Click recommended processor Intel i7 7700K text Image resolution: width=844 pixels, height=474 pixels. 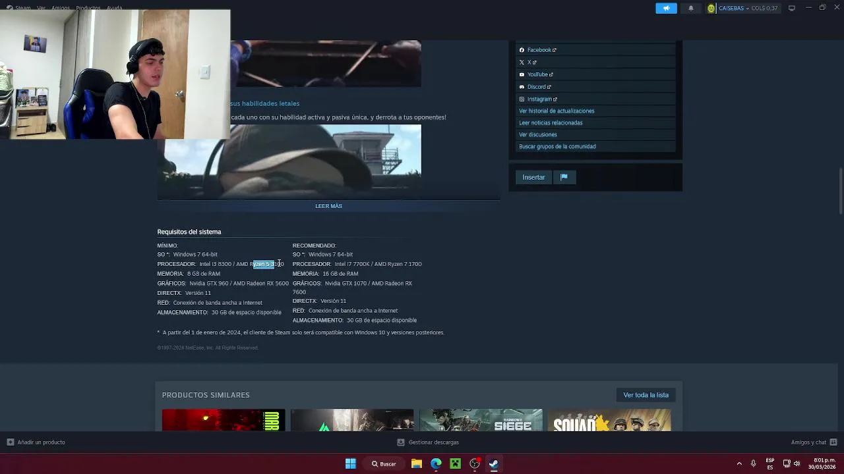point(351,264)
